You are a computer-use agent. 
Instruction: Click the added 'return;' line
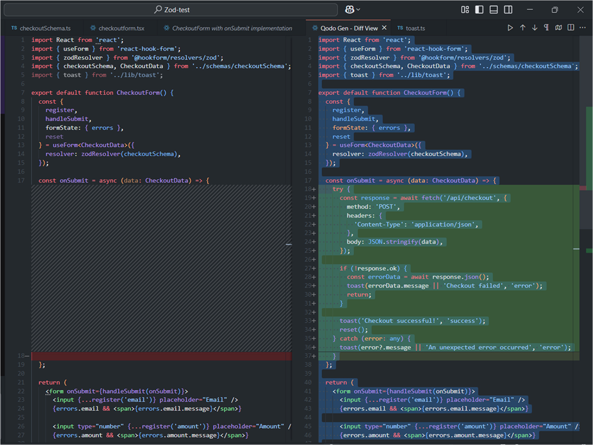tap(359, 295)
